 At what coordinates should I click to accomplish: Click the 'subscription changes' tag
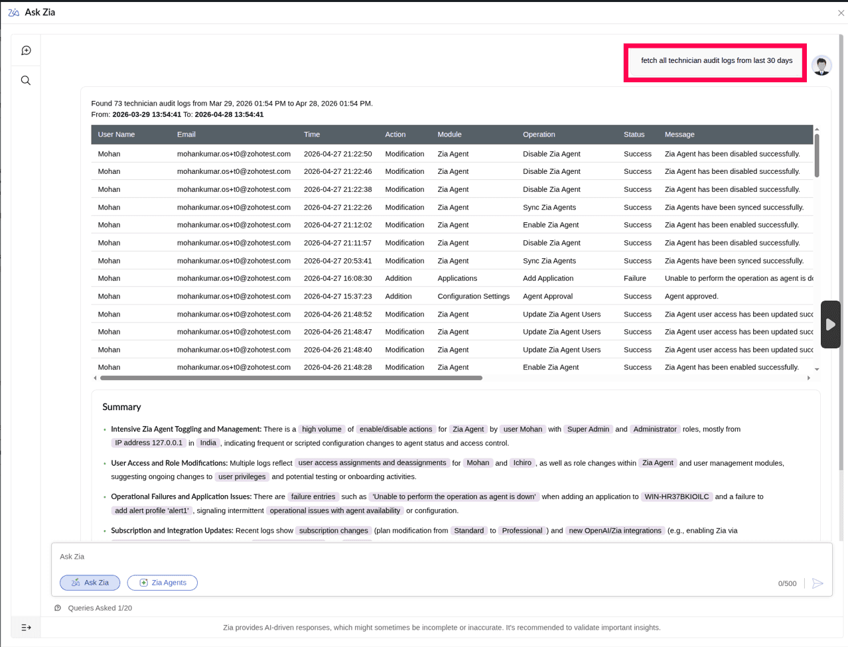(333, 530)
